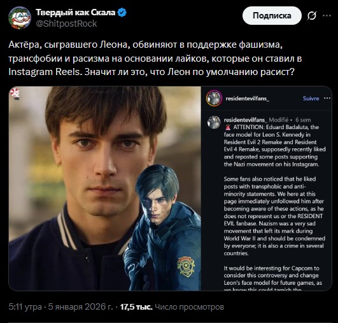Open the @ShitpostRock handle link
338x323 pixels.
[x=66, y=24]
